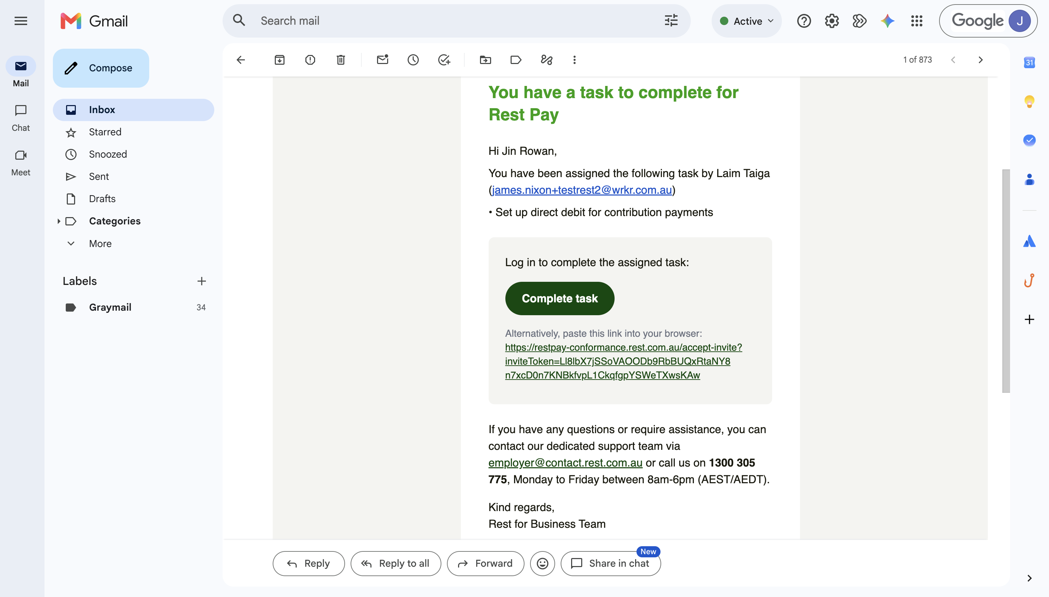Delete this email with trash icon

[341, 60]
